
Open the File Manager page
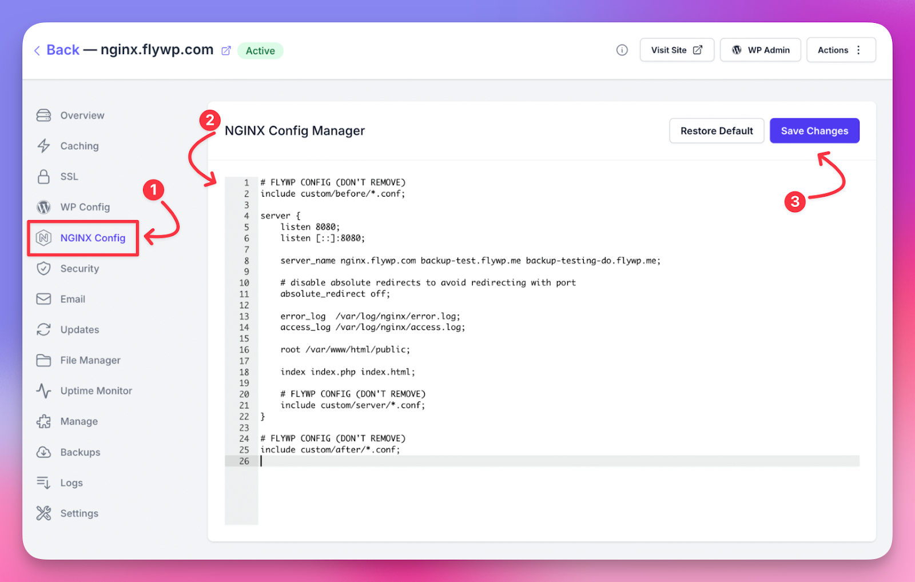[x=90, y=360]
